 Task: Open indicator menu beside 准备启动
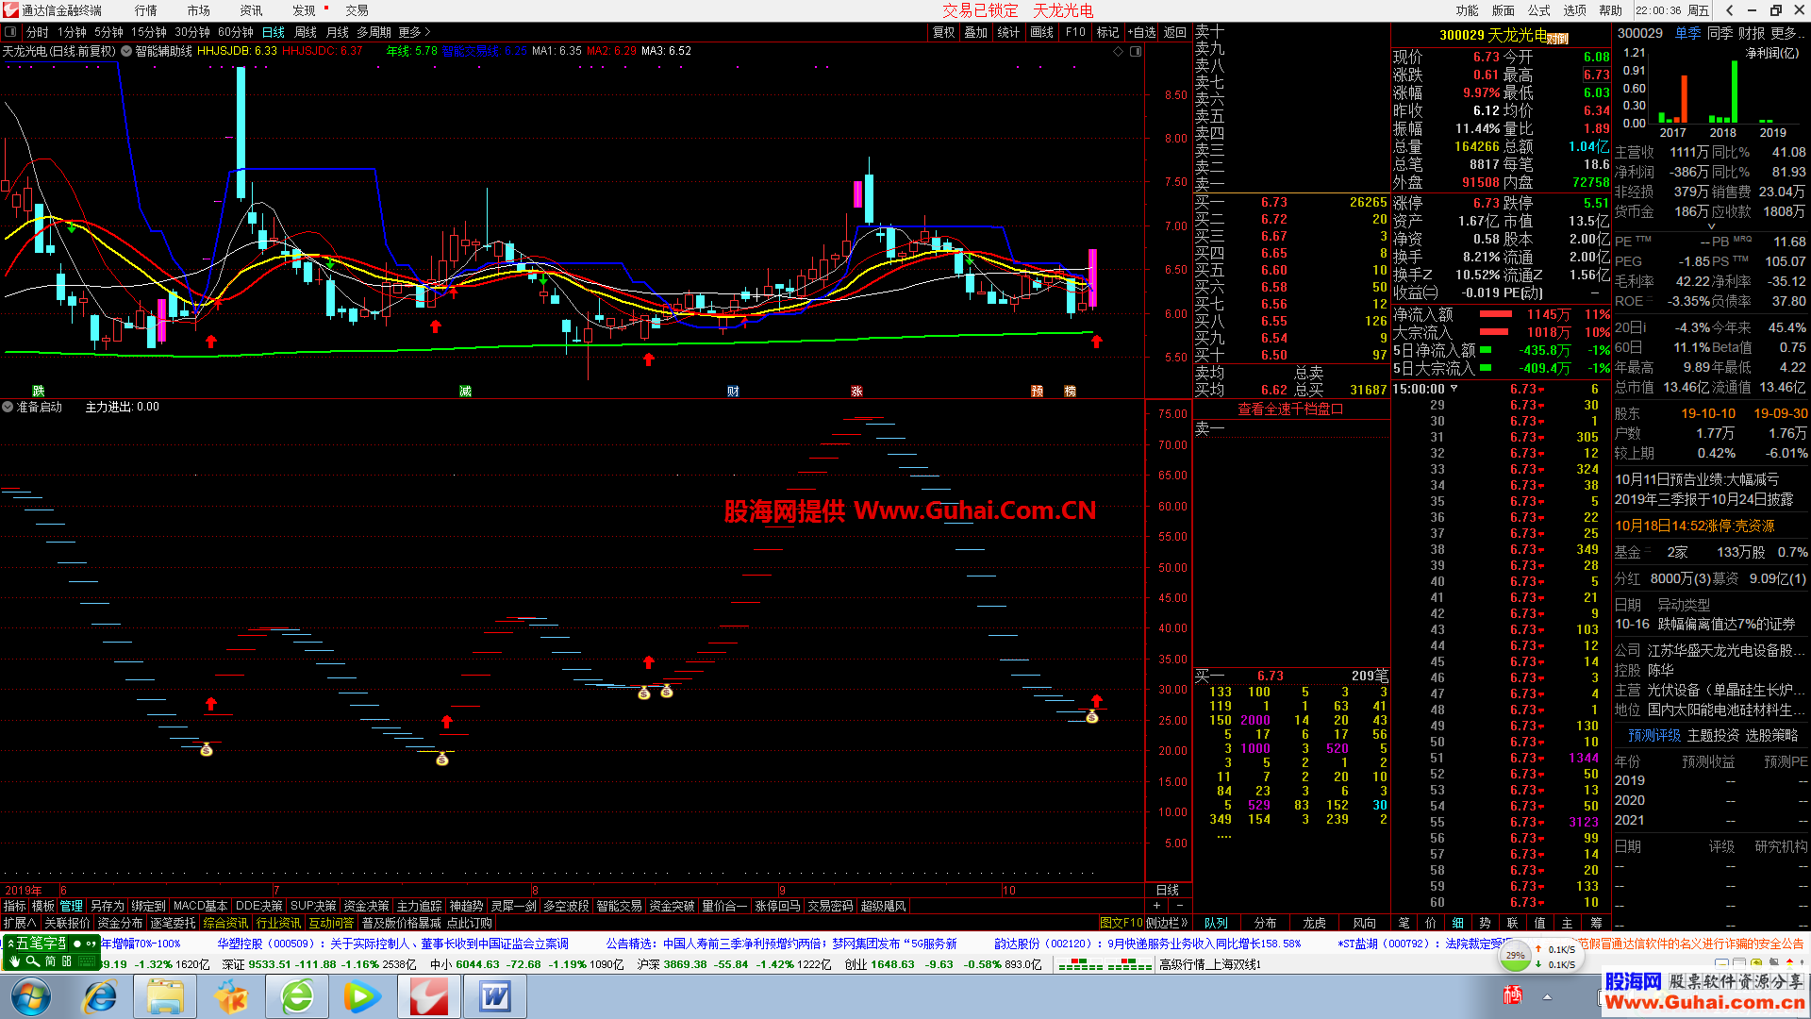click(x=8, y=407)
